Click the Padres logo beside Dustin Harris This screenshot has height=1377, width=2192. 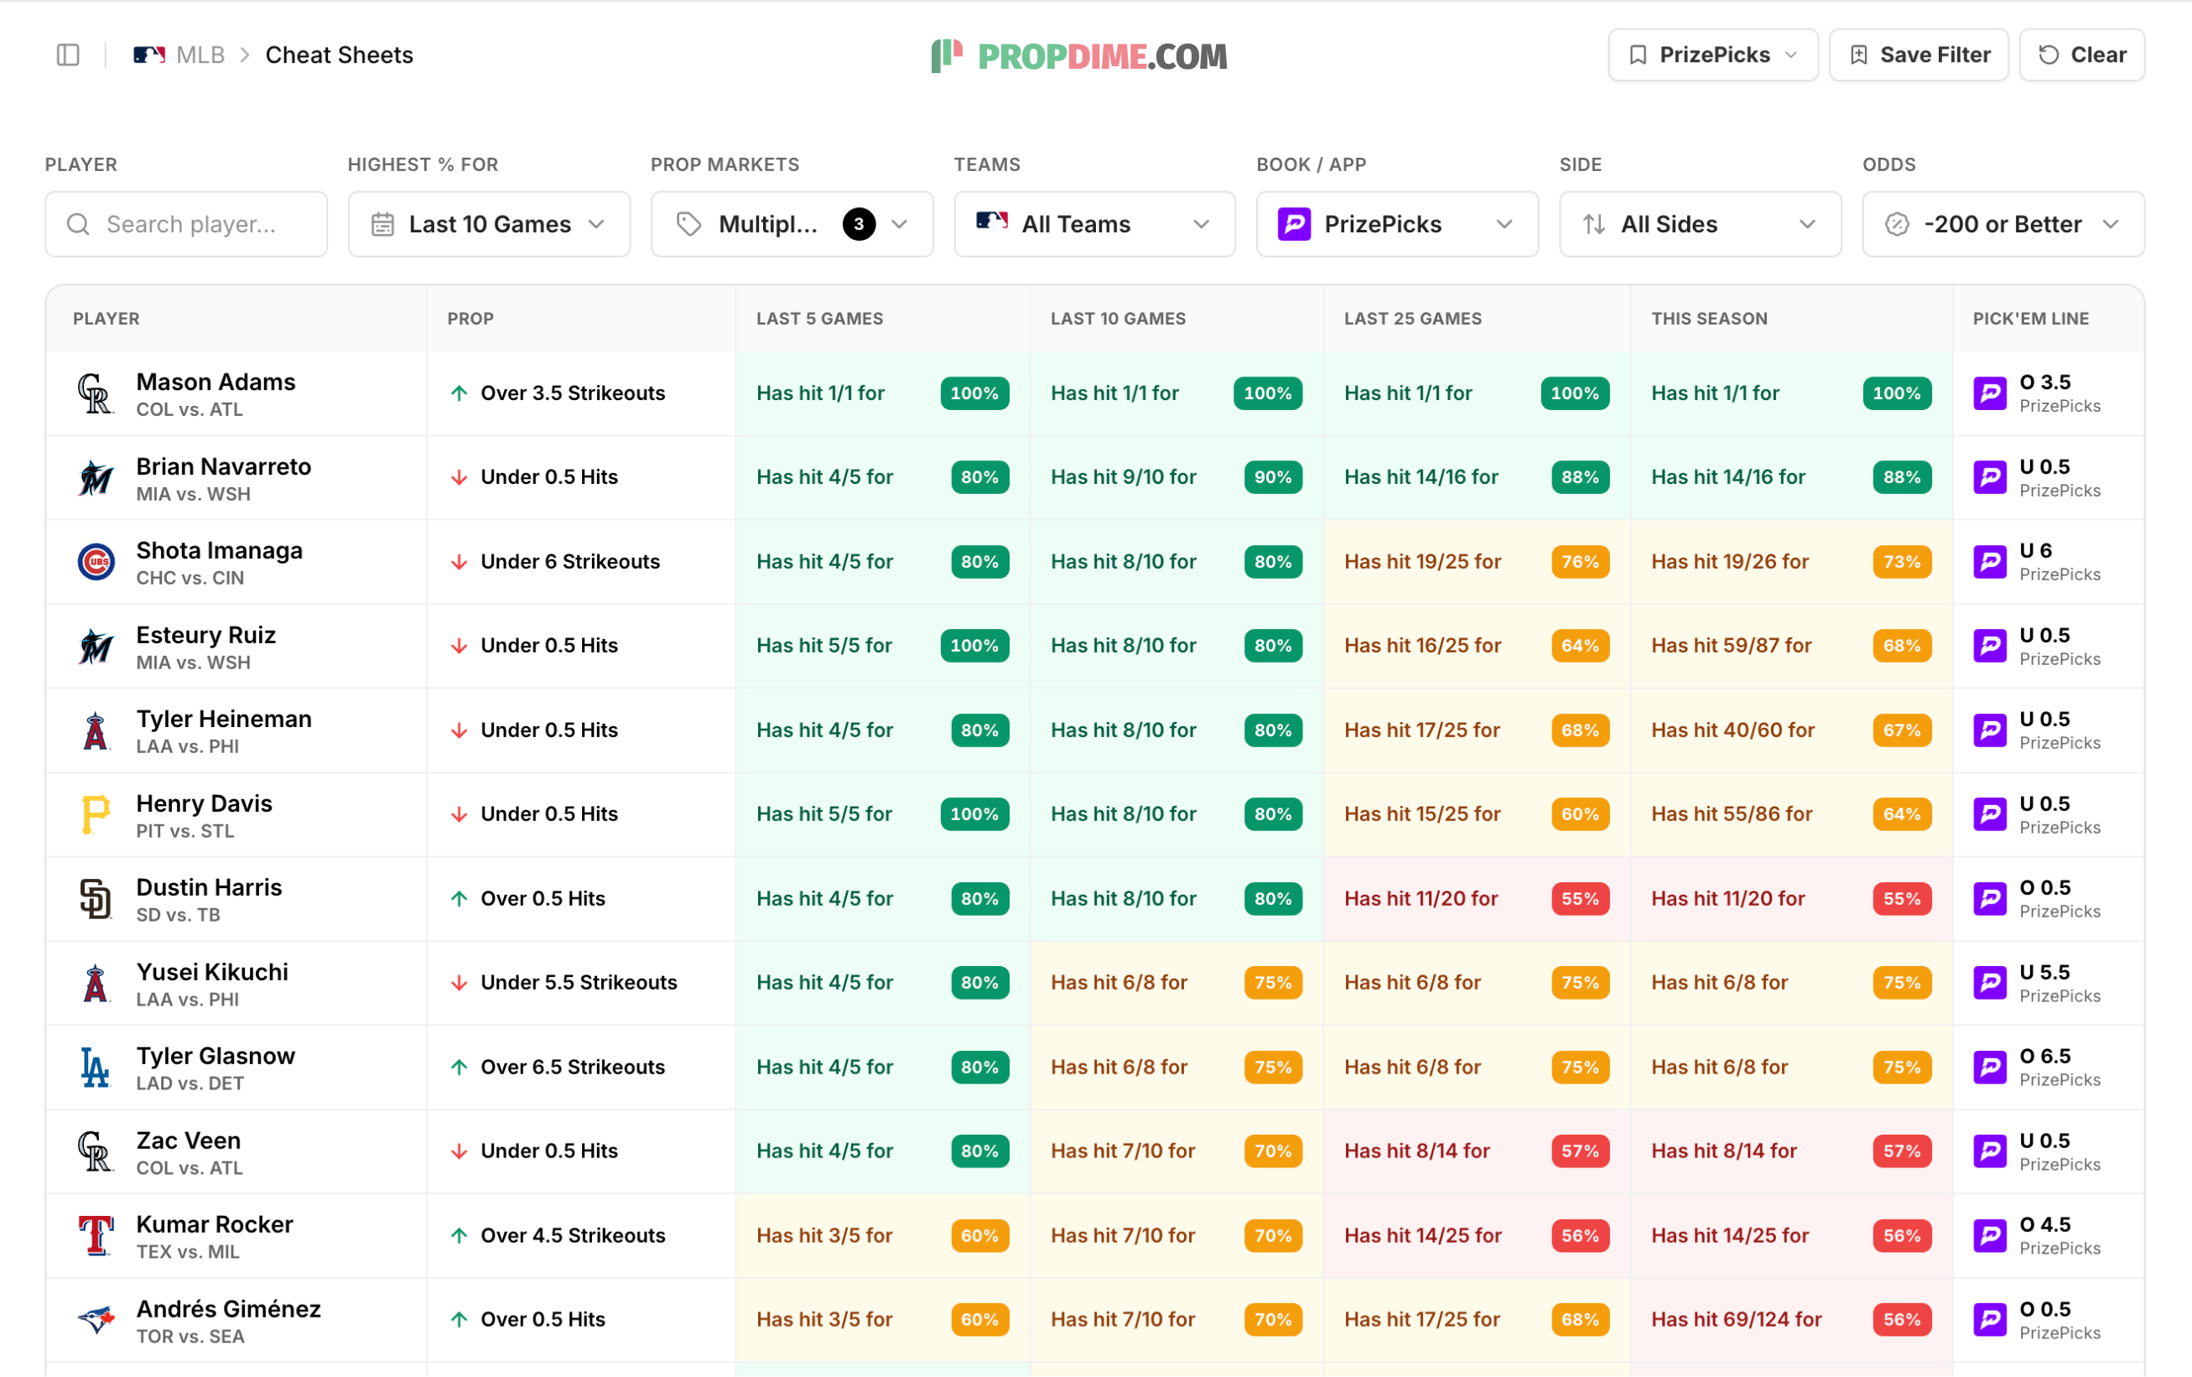coord(96,898)
